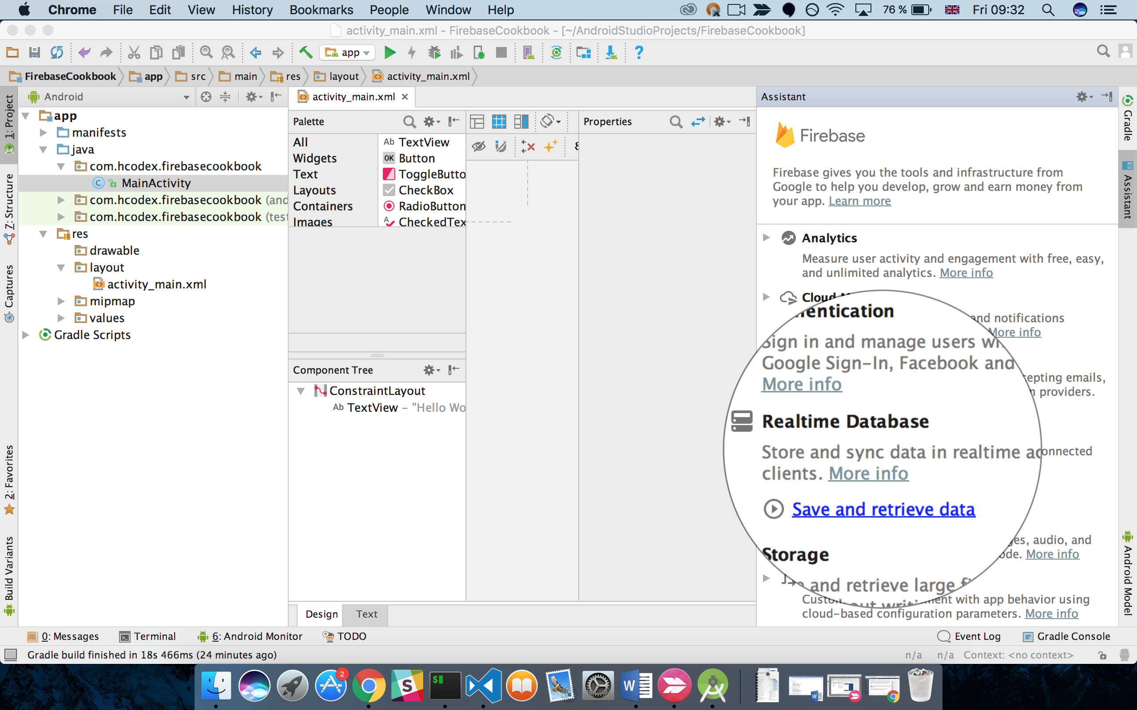Click the Infer Constraints sparkle icon

[551, 146]
